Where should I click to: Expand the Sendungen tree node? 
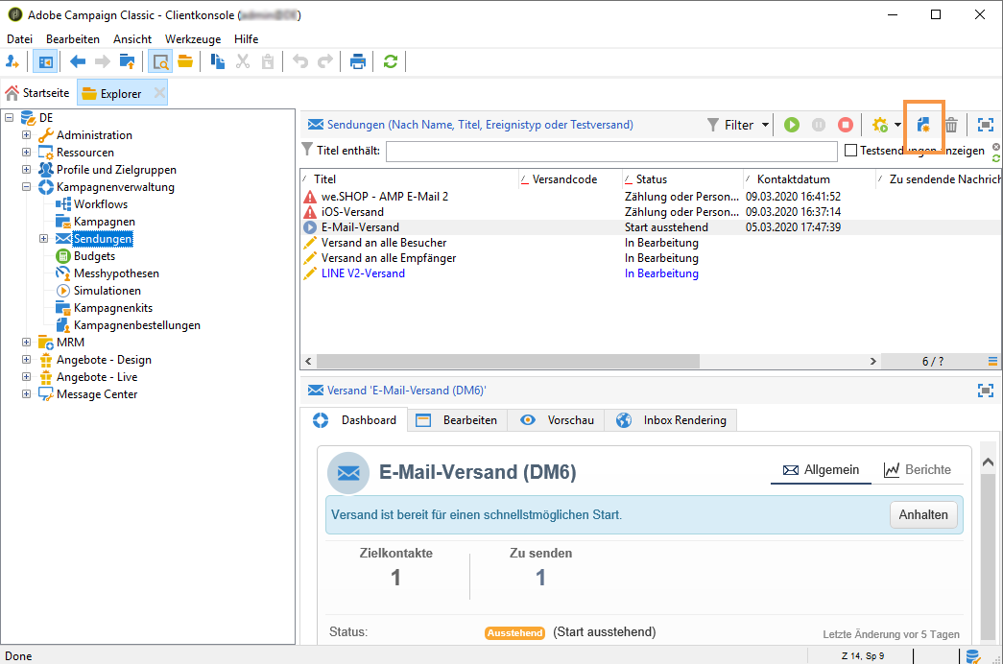43,239
